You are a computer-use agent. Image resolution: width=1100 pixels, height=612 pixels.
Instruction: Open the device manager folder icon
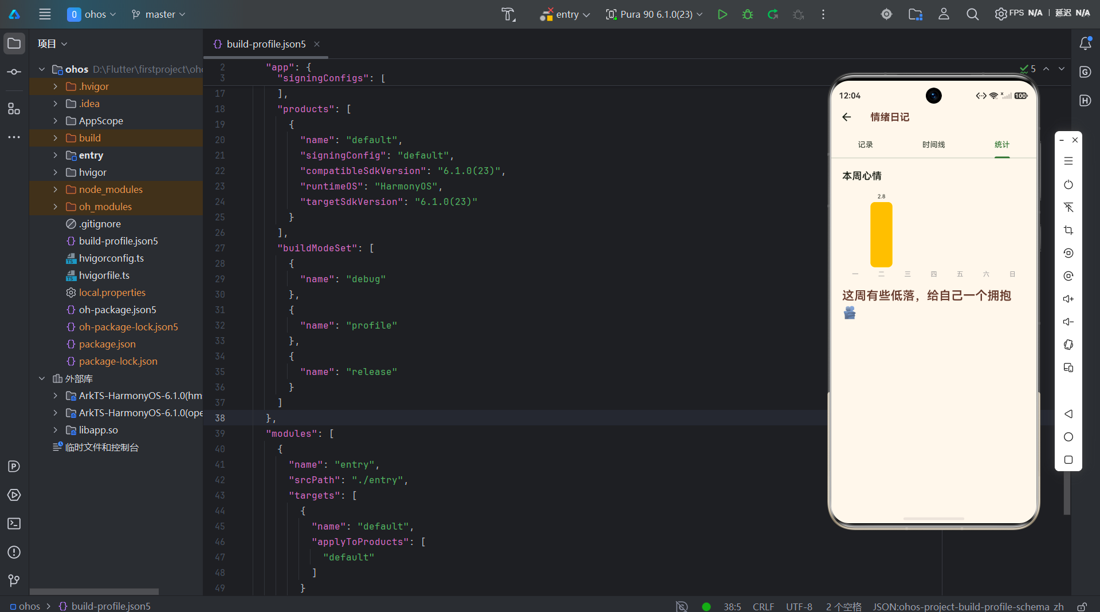916,14
